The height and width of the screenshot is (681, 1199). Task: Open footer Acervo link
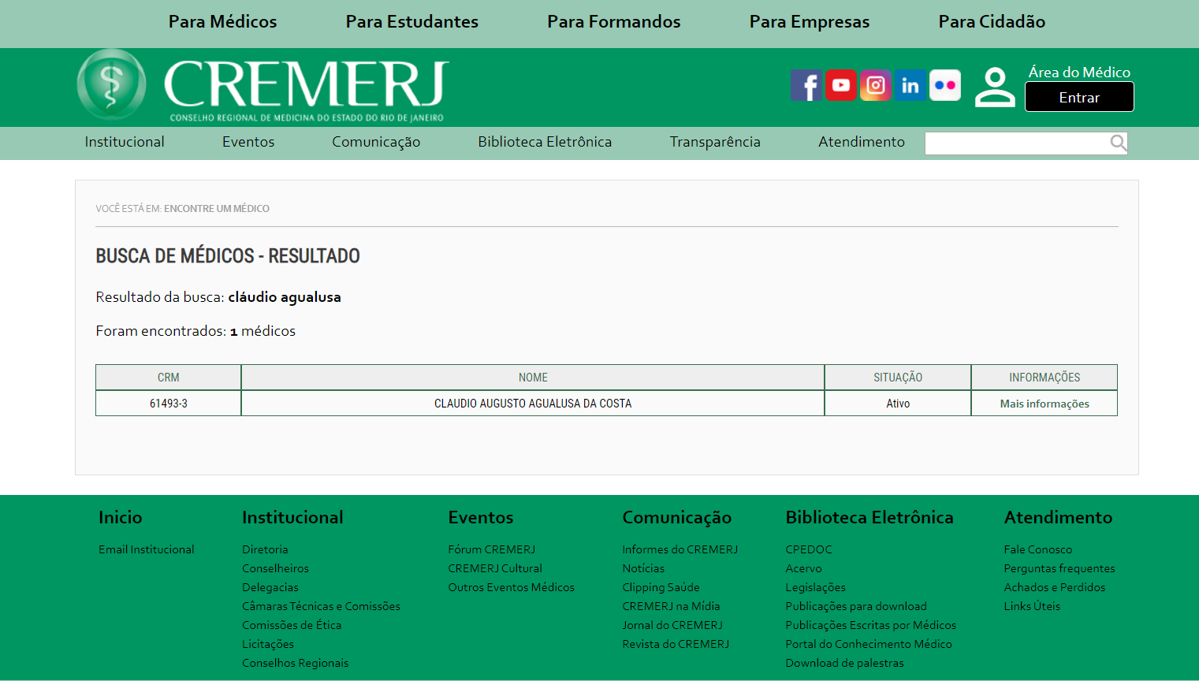point(803,568)
